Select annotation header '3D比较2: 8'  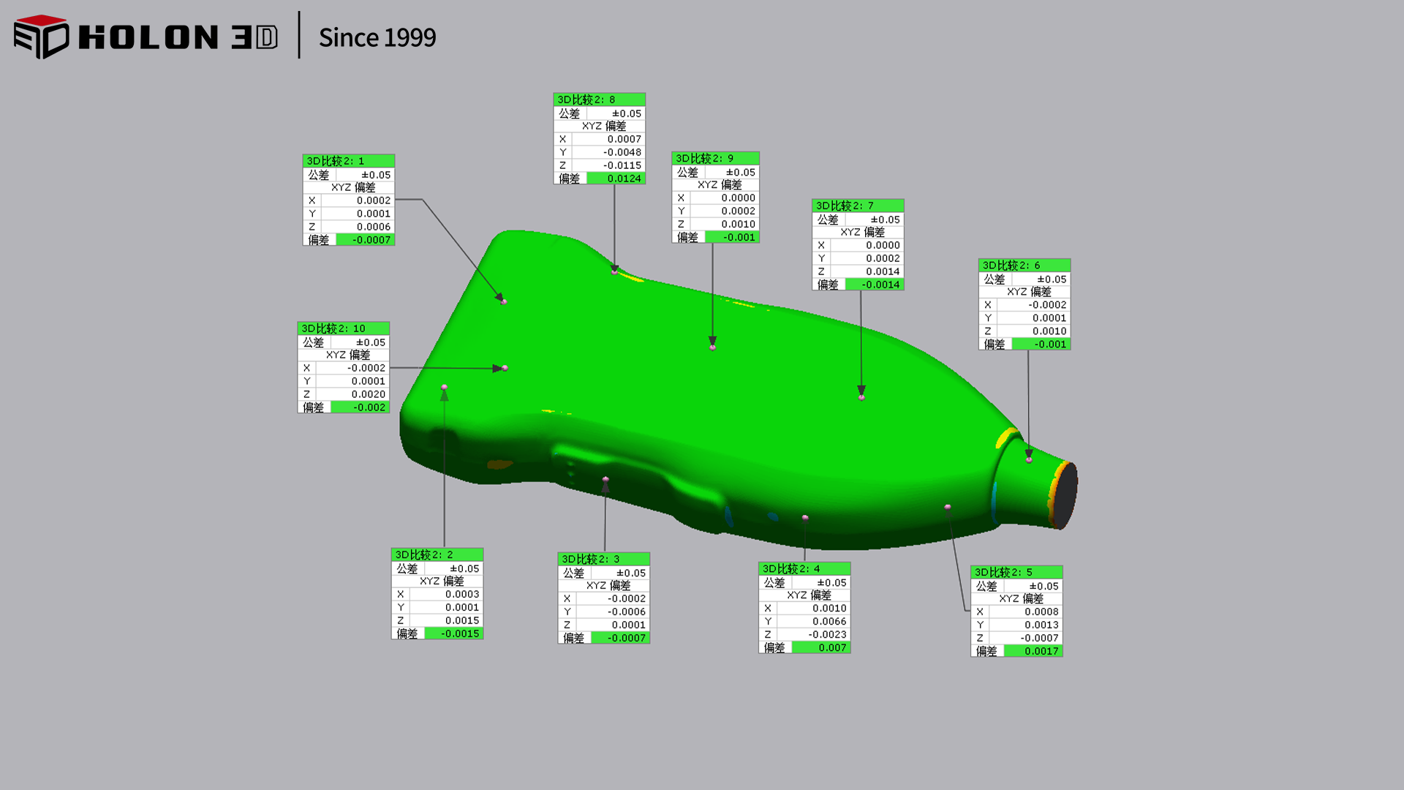[599, 99]
